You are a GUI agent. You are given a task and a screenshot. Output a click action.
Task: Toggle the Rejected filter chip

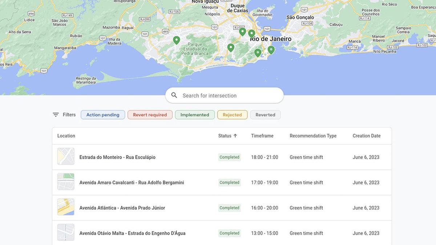click(x=232, y=114)
